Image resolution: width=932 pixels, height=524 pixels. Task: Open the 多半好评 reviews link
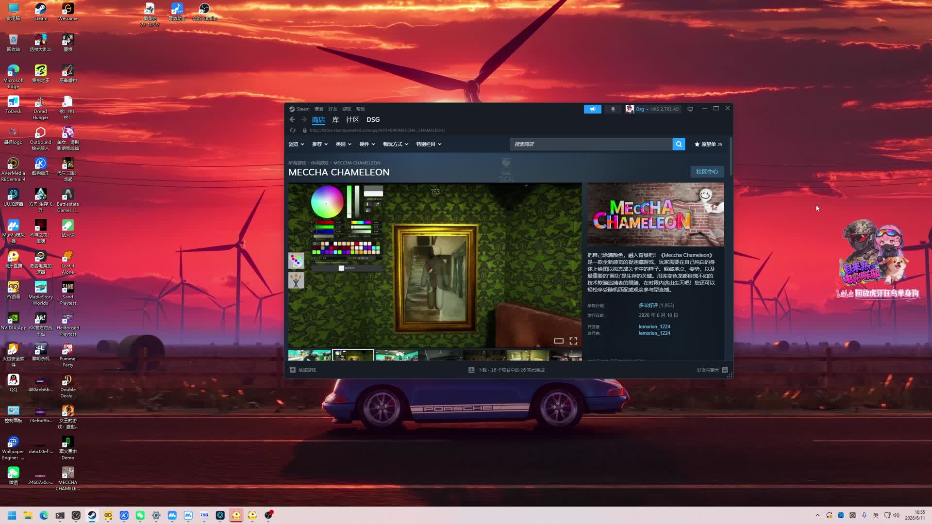(648, 306)
